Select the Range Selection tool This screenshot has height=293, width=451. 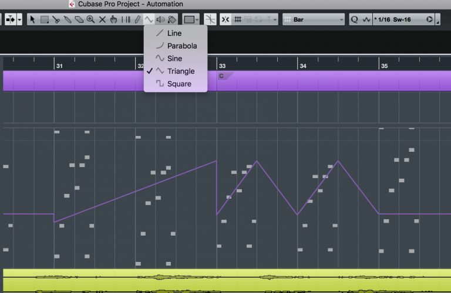[44, 19]
